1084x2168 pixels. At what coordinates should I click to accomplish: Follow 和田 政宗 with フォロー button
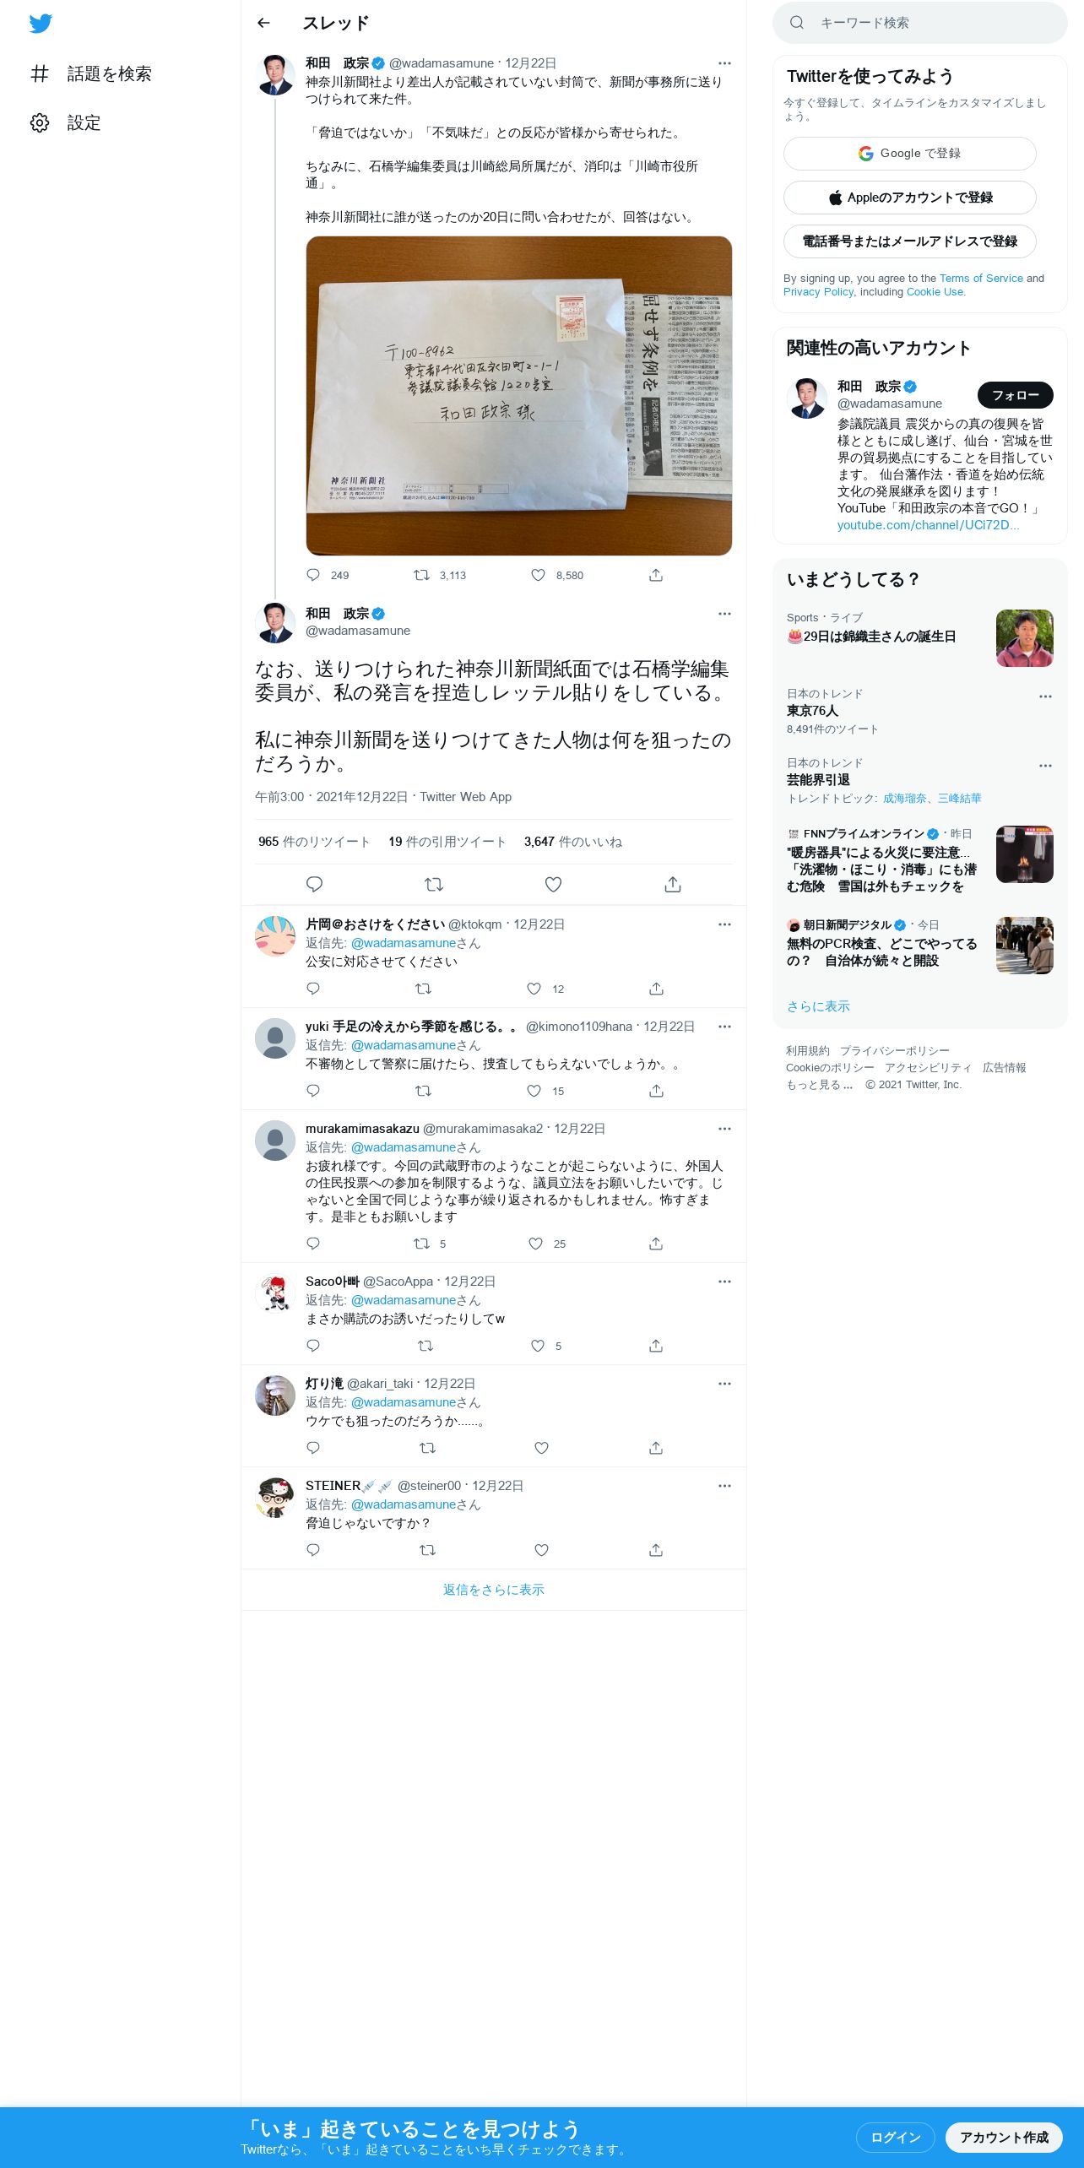pyautogui.click(x=1015, y=395)
